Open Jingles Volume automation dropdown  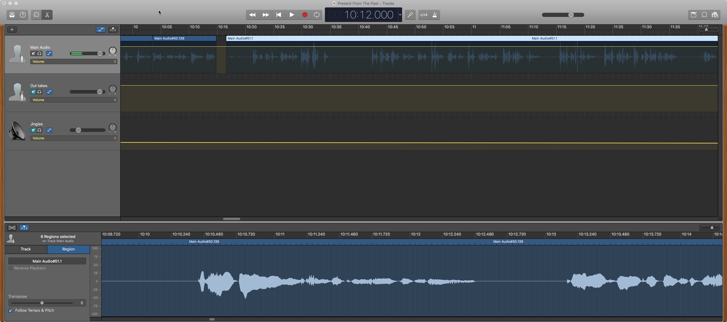pyautogui.click(x=74, y=138)
